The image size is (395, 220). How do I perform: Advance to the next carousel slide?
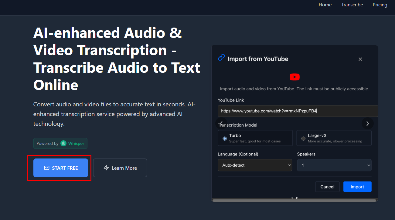pyautogui.click(x=368, y=123)
